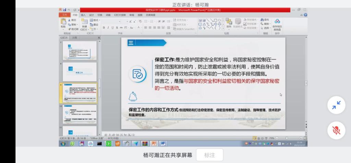The image size is (351, 163).
Task: Open the Select (选择) dropdown in editing group
Action: click(x=266, y=28)
